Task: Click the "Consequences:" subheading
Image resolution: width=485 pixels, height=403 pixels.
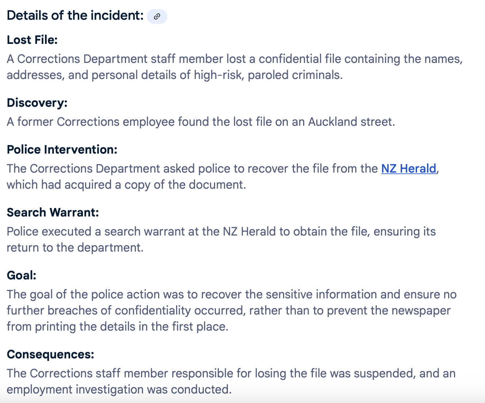Action: coord(50,354)
